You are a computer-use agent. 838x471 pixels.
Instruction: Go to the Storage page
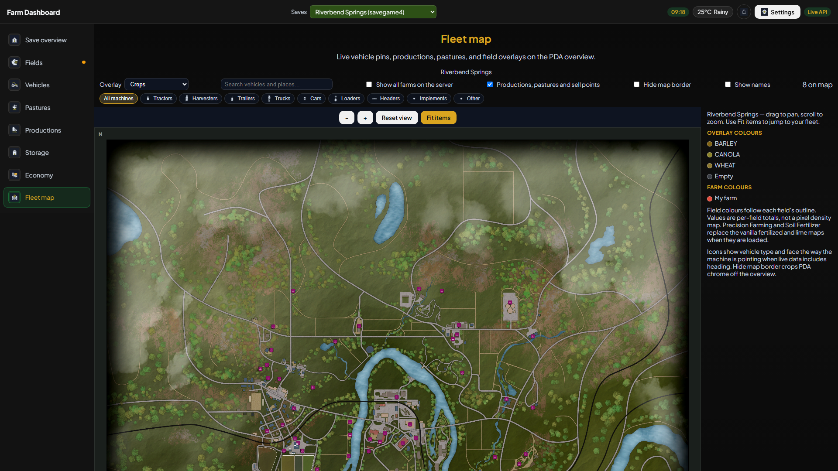pyautogui.click(x=47, y=153)
